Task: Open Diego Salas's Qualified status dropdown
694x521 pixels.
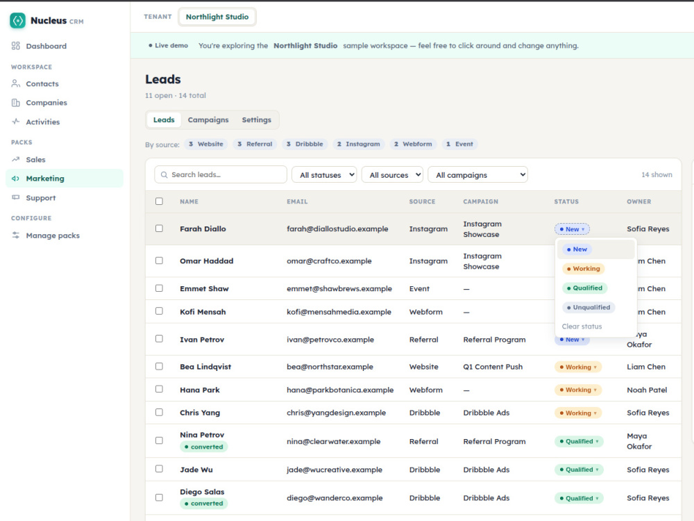Action: (x=579, y=498)
